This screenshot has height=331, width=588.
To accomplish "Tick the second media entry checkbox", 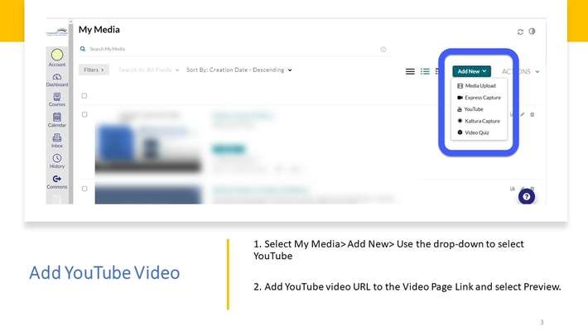I will pos(84,189).
